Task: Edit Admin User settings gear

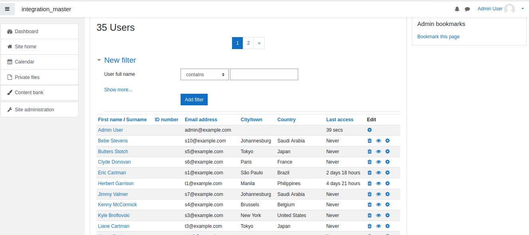Action: [x=370, y=130]
